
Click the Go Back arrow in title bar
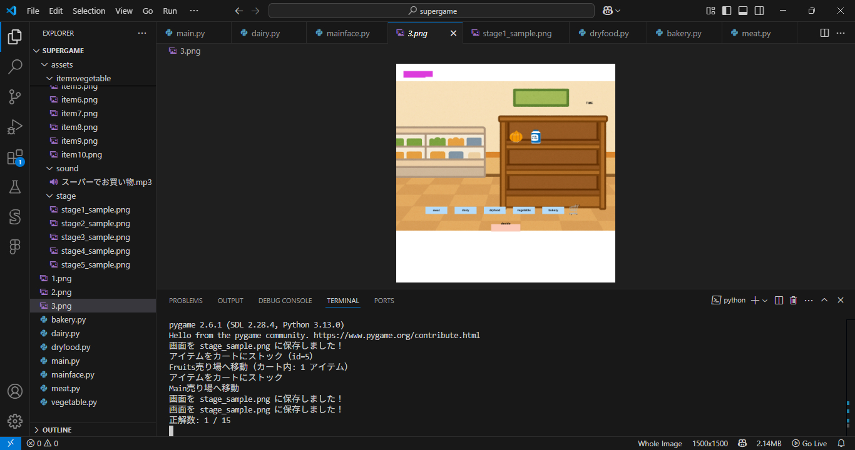pyautogui.click(x=238, y=11)
